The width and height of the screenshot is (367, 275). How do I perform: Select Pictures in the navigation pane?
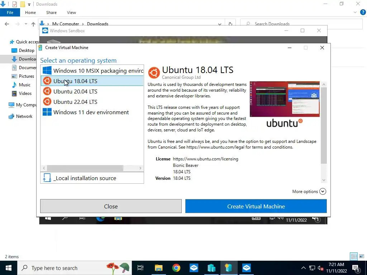tap(23, 76)
